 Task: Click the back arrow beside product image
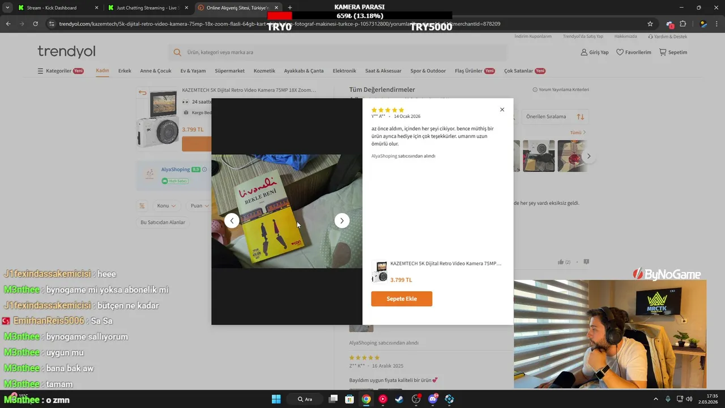[x=142, y=93]
